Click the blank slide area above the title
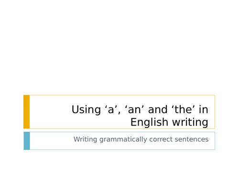The image size is (239, 179). [119, 48]
